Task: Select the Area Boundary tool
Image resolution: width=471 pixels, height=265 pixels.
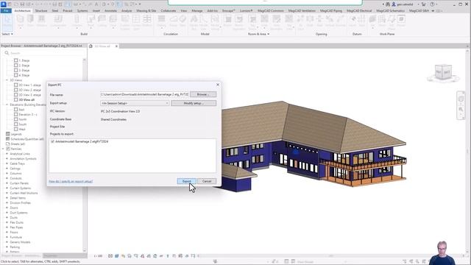Action: pyautogui.click(x=277, y=22)
